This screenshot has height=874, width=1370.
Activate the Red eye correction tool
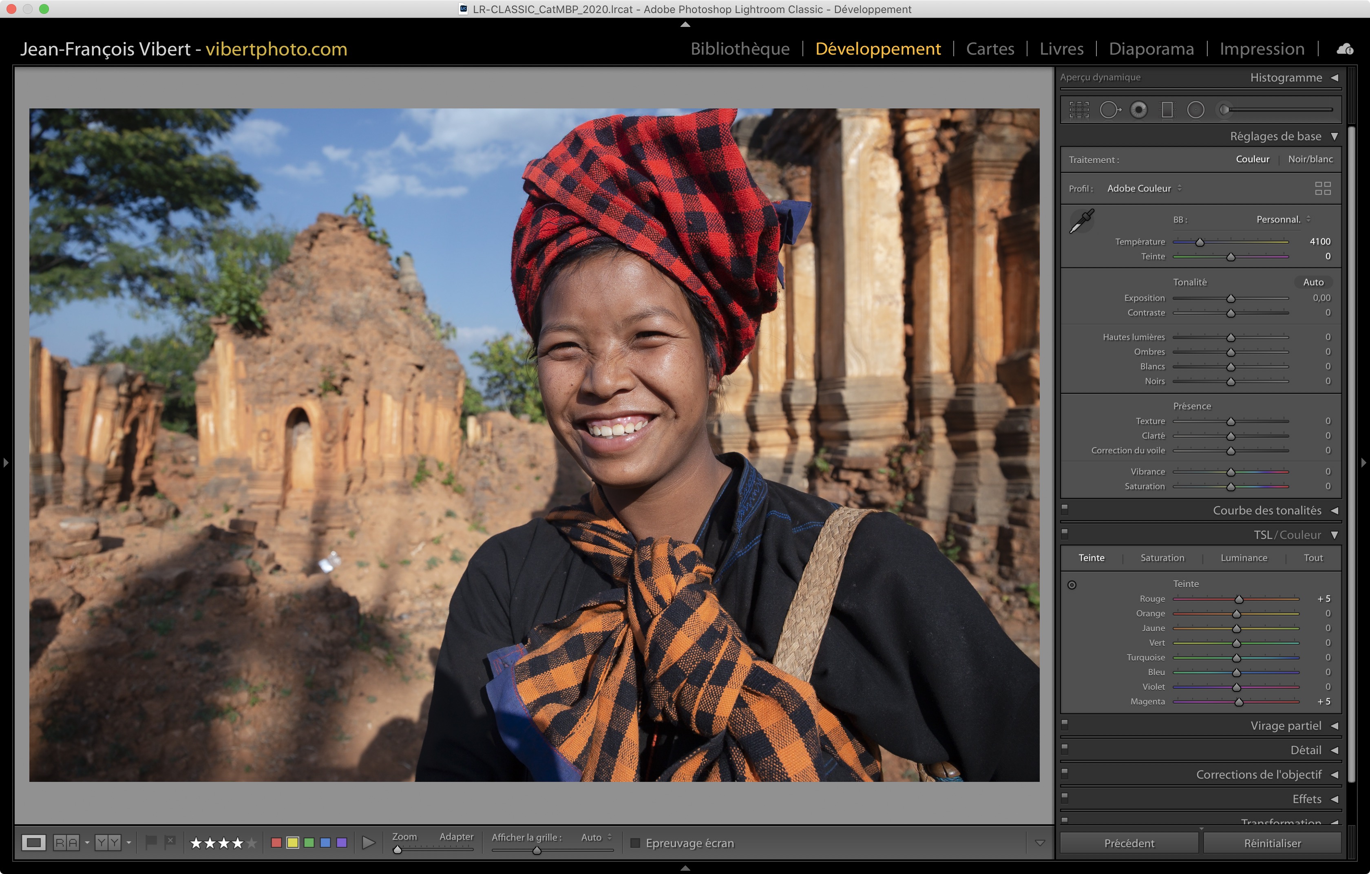pyautogui.click(x=1138, y=110)
